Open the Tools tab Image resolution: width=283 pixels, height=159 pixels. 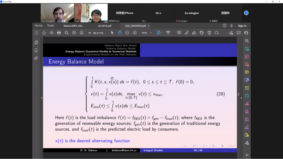pos(51,26)
